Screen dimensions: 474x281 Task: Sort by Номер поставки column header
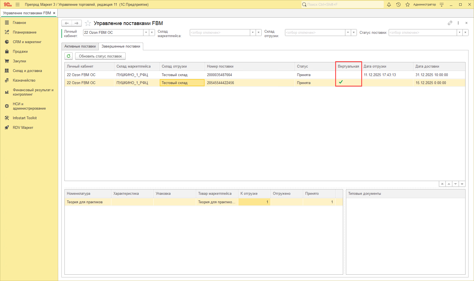[220, 66]
